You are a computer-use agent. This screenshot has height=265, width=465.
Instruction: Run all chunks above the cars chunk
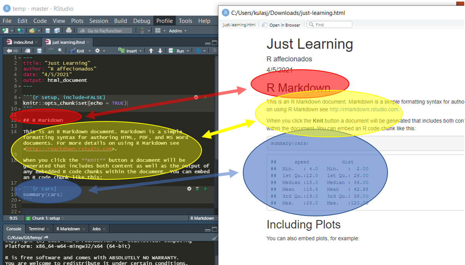click(x=197, y=188)
